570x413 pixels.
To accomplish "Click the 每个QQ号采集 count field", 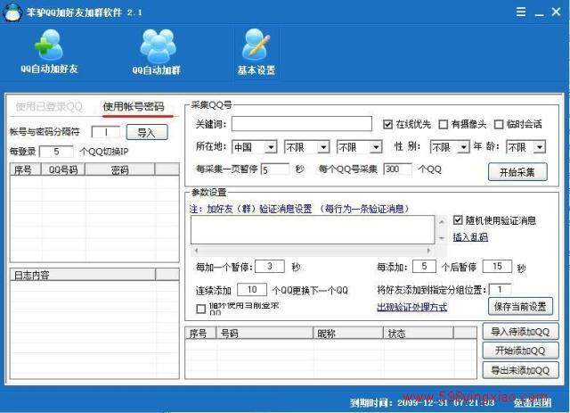I will tap(398, 169).
